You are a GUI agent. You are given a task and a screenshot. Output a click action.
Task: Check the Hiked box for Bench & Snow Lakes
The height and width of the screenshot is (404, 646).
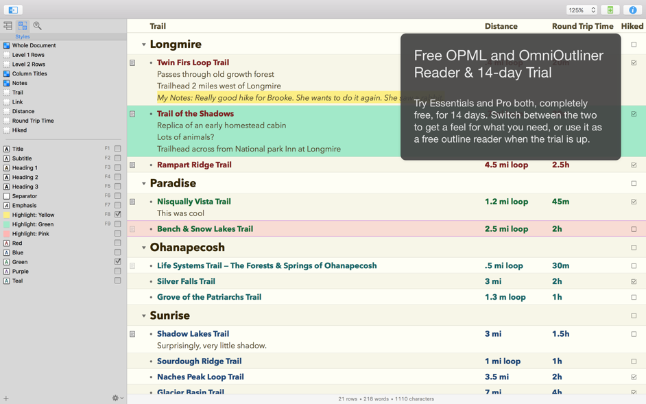point(634,229)
